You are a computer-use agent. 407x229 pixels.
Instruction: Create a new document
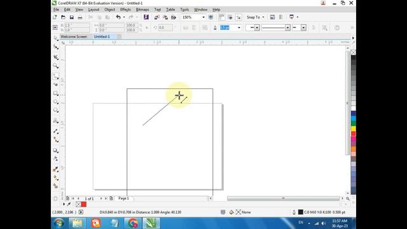click(55, 17)
